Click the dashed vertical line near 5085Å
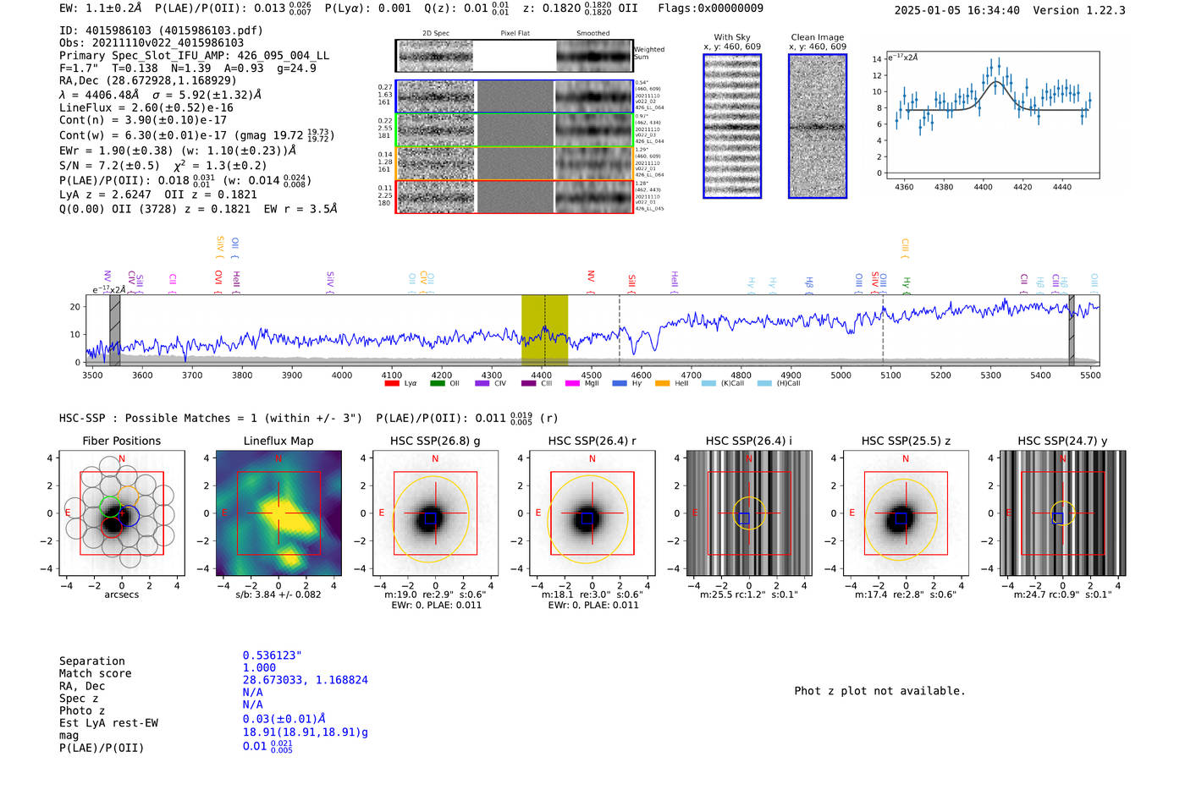The height and width of the screenshot is (806, 1185). (883, 330)
